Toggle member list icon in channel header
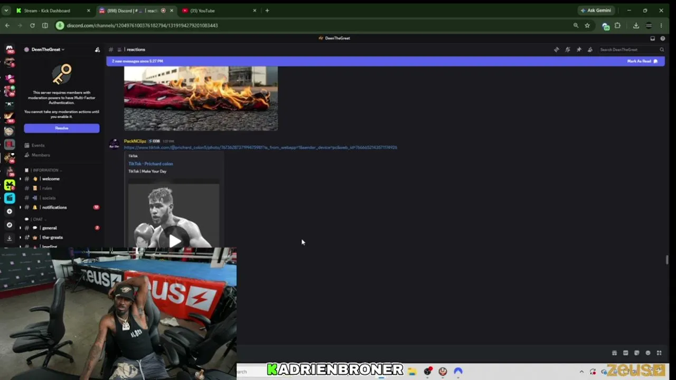This screenshot has height=380, width=676. [x=590, y=50]
